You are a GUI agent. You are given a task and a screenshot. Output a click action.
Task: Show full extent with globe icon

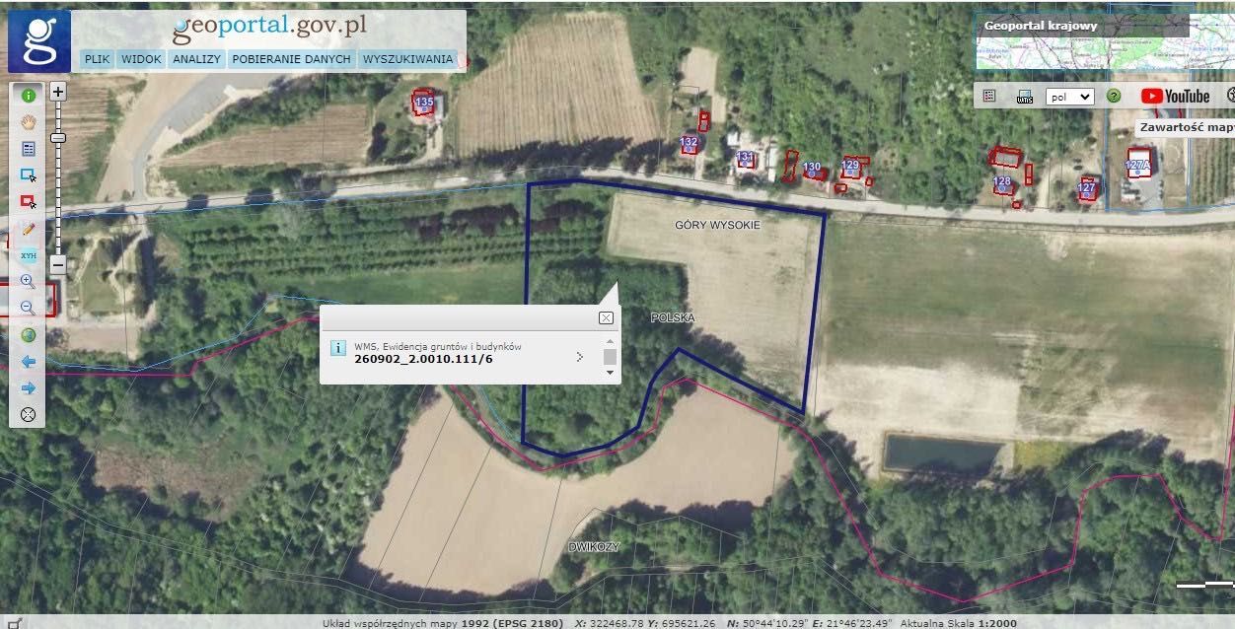[x=28, y=335]
